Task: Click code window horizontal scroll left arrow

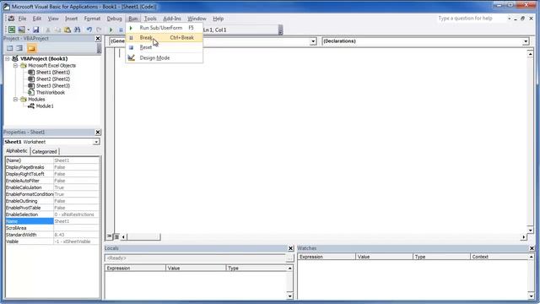Action: (x=124, y=236)
